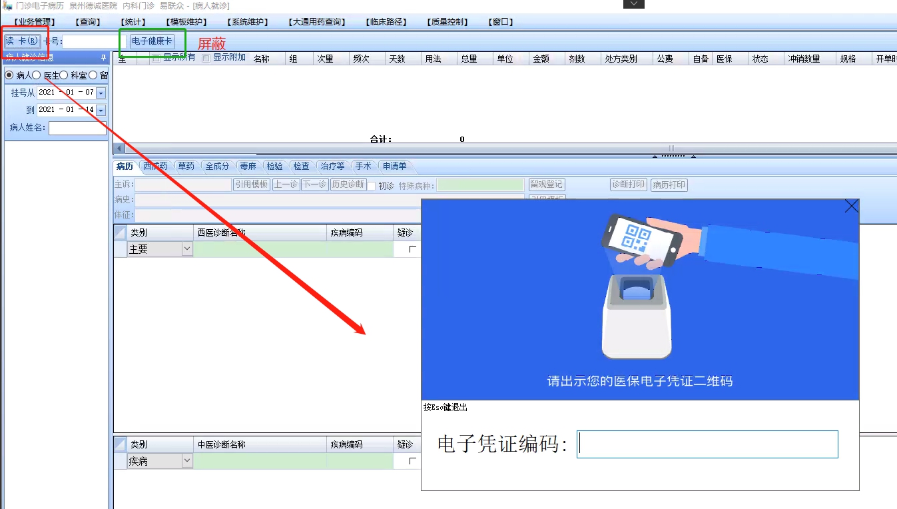The image size is (897, 509).
Task: Open 历史诊断 history
Action: (348, 185)
